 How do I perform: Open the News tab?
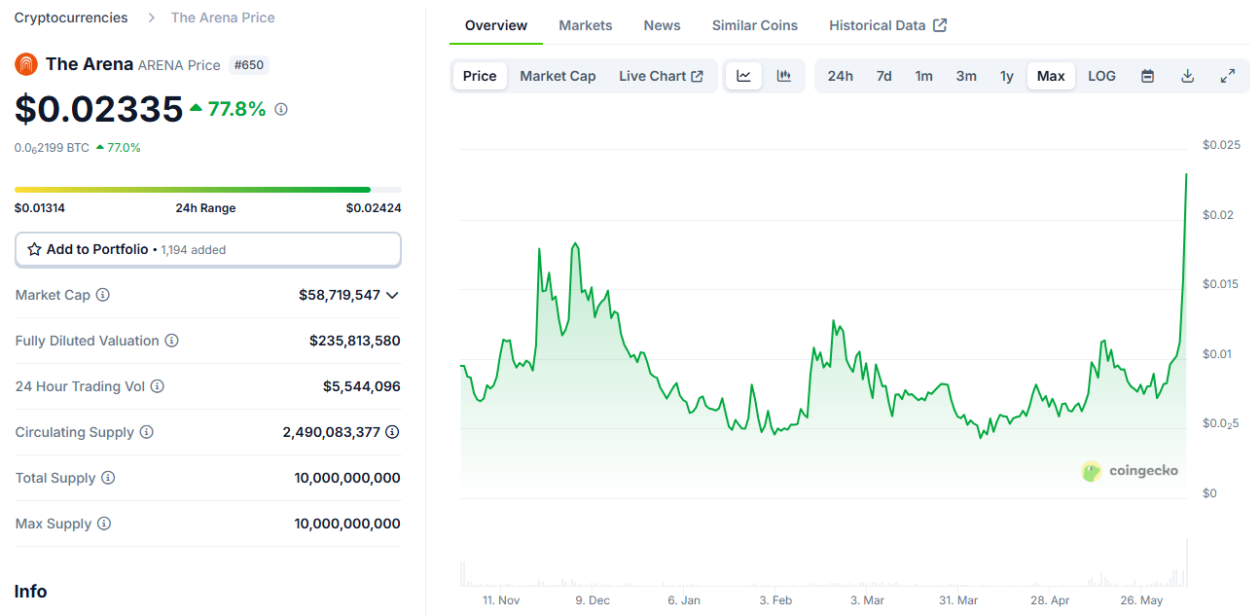pos(662,25)
